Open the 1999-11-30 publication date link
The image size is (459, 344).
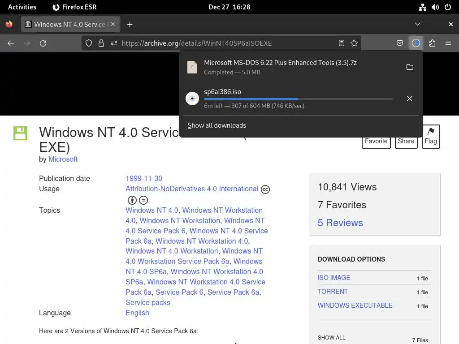tap(144, 178)
